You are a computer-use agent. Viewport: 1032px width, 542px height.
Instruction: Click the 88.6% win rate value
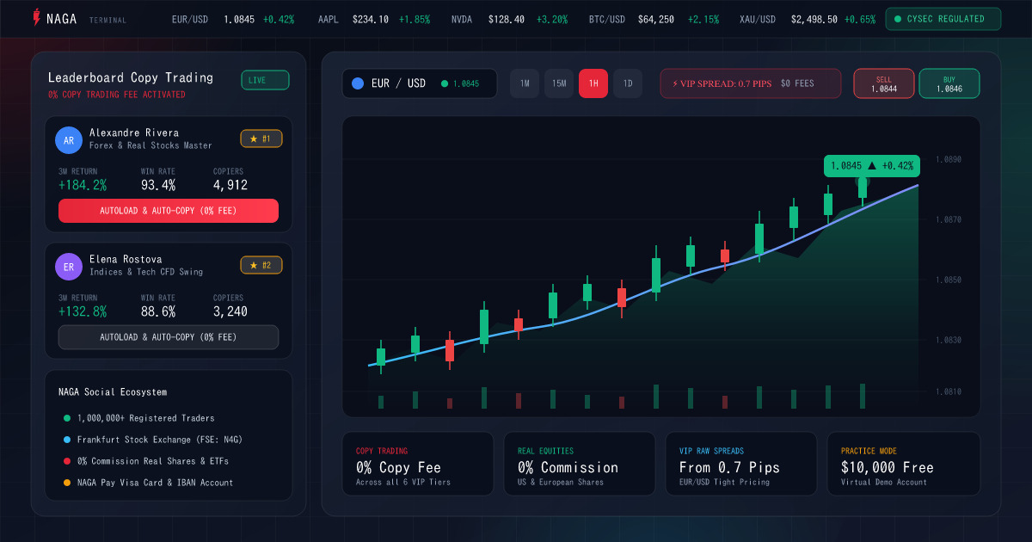pyautogui.click(x=158, y=311)
